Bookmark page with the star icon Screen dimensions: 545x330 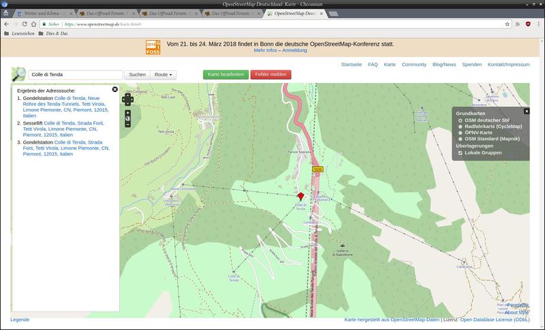(507, 24)
